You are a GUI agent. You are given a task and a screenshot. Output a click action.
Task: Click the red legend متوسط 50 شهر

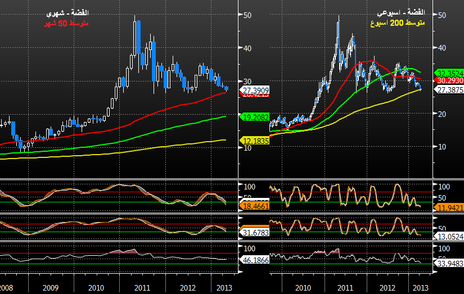pos(66,23)
